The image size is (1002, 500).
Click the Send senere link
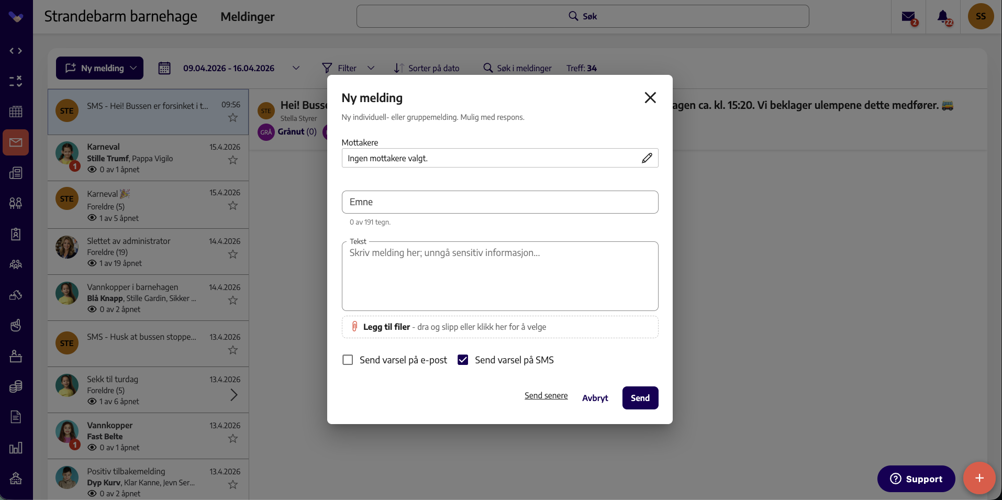click(546, 396)
